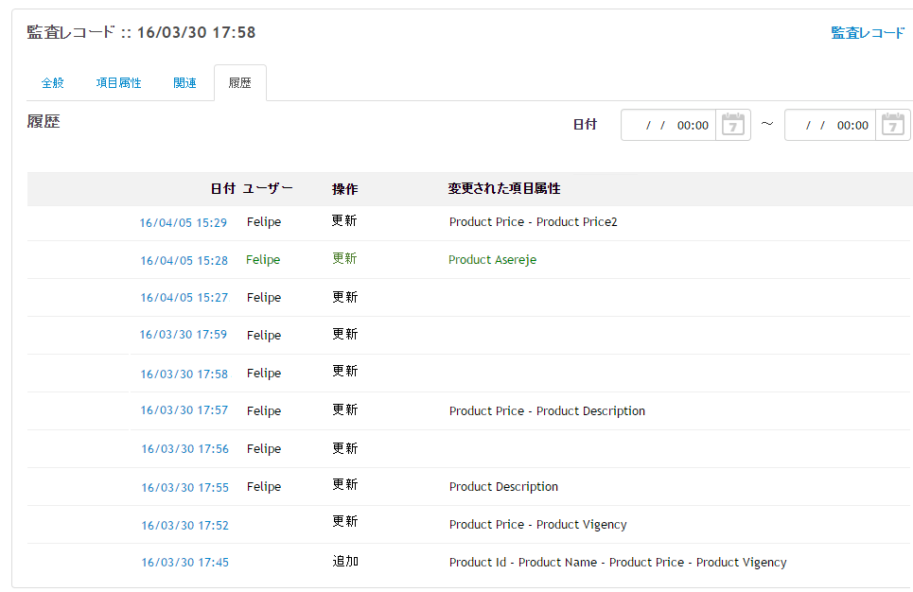Open the 関連 tab
913x592 pixels.
tap(184, 82)
